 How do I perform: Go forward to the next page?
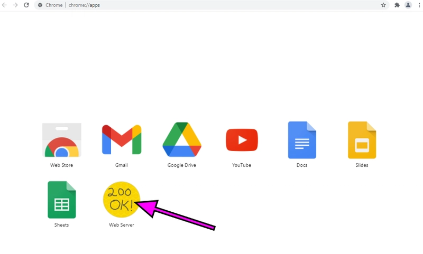pos(15,5)
